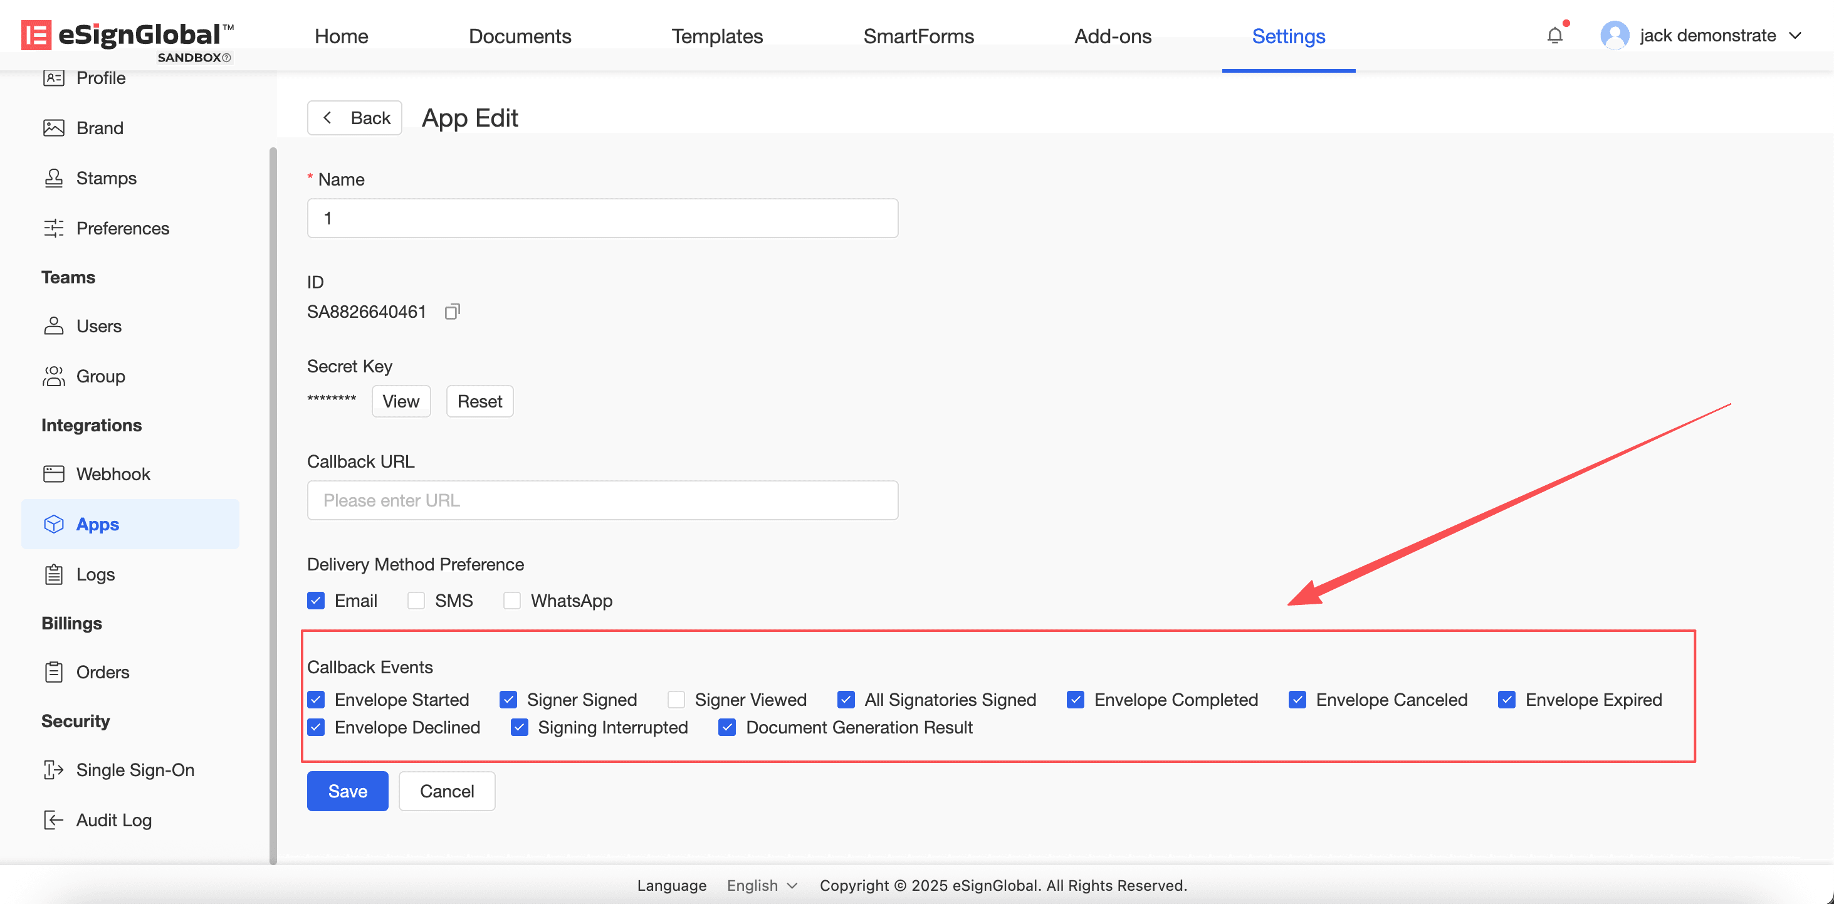
Task: Open notifications bell icon
Action: click(1554, 36)
